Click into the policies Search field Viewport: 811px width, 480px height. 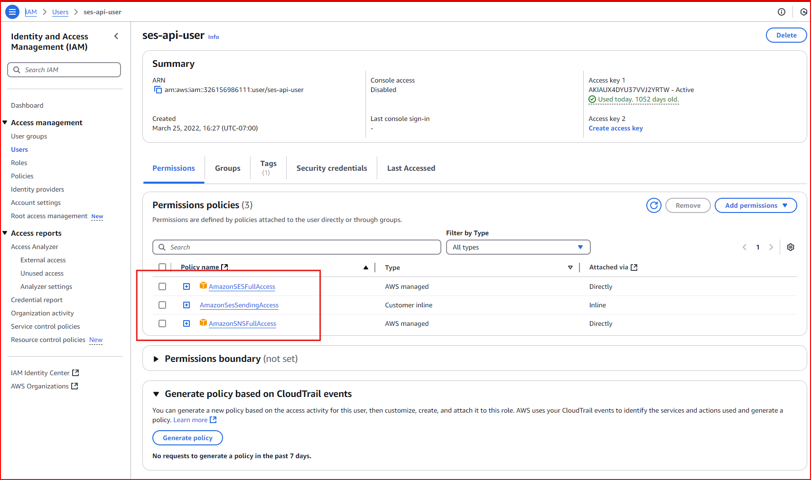[297, 247]
